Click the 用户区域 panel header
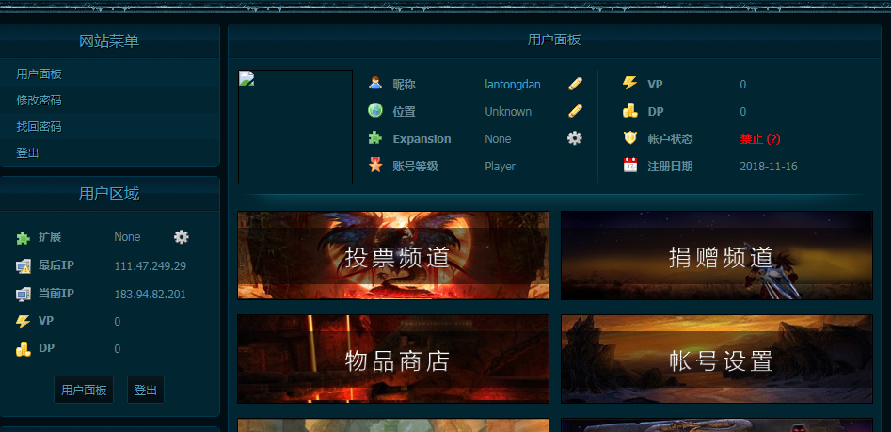 pyautogui.click(x=109, y=194)
